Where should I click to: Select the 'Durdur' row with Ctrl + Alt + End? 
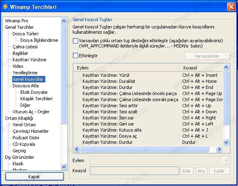tap(148, 87)
